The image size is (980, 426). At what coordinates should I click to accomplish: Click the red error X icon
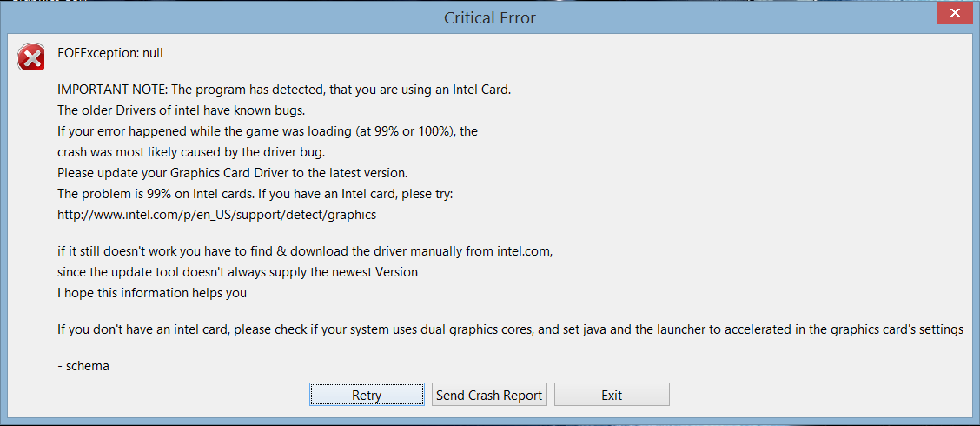coord(30,58)
